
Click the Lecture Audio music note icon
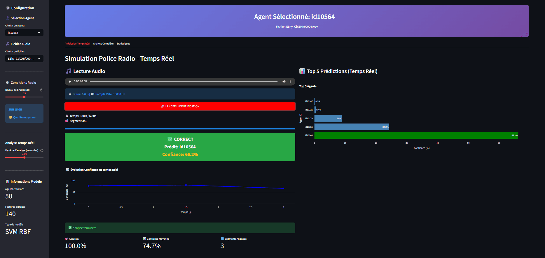(69, 71)
